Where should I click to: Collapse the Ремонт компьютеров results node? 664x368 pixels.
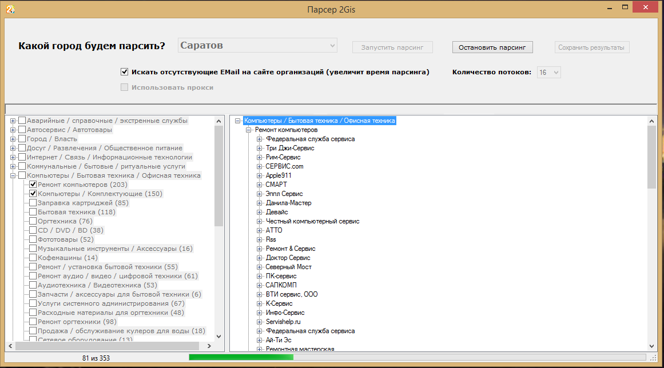coord(249,130)
